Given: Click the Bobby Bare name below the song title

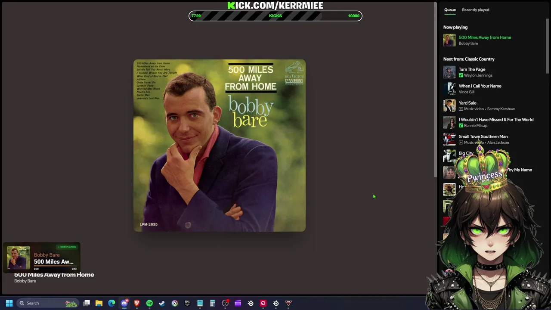Looking at the screenshot, I should [25, 281].
